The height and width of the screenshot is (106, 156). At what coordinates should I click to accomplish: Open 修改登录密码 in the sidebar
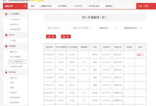(x=15, y=29)
